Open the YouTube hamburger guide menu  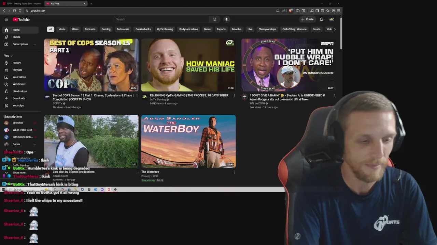click(6, 19)
